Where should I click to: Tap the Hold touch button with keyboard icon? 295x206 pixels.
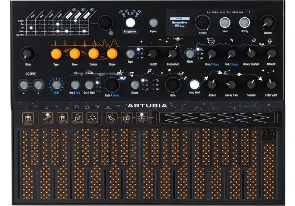pos(28,118)
